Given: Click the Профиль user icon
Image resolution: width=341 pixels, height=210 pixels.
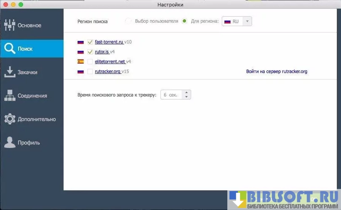Looking at the screenshot, I should click(x=9, y=143).
